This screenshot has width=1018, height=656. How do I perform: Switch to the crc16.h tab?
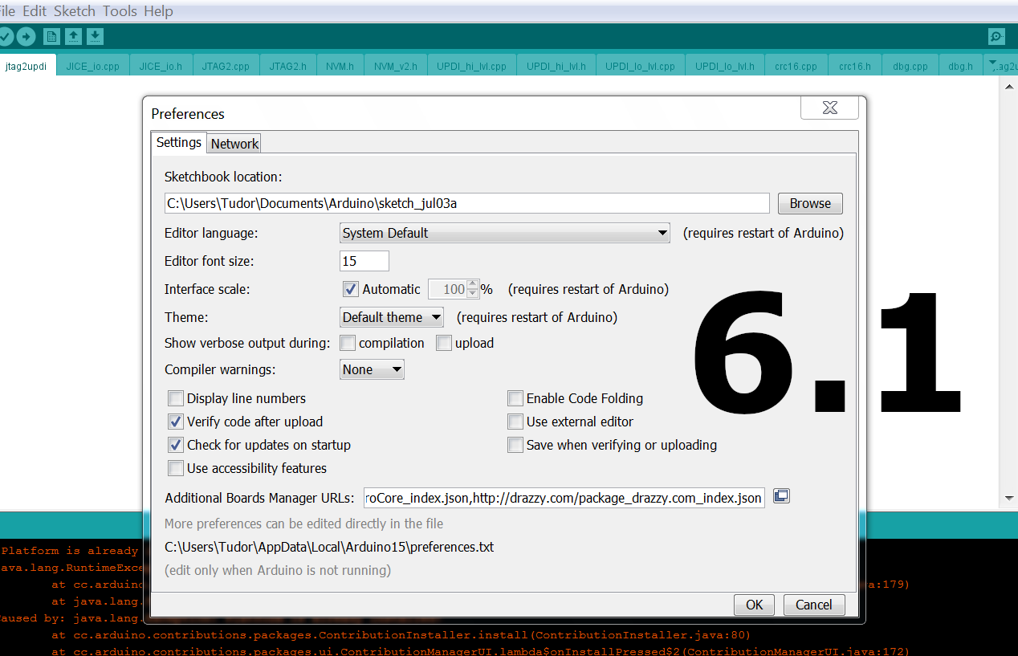tap(855, 66)
